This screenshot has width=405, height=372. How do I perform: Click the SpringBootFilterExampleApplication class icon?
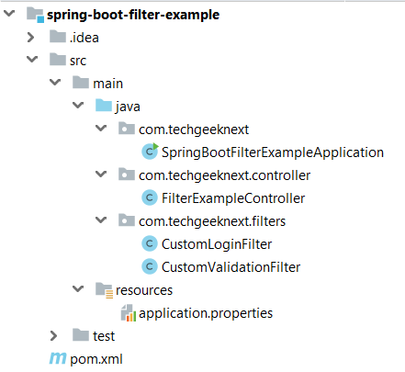point(150,152)
